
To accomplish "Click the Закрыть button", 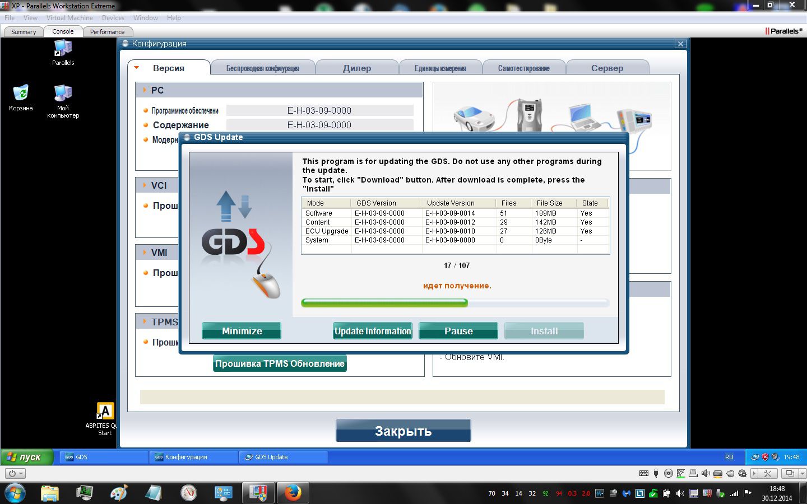I will [403, 431].
